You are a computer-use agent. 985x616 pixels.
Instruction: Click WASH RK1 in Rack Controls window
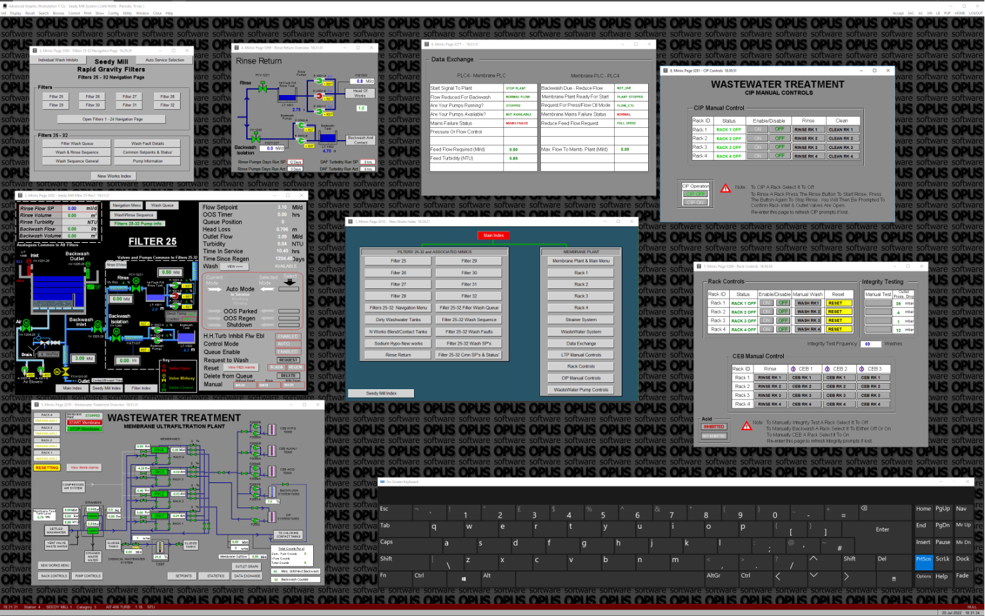[808, 303]
